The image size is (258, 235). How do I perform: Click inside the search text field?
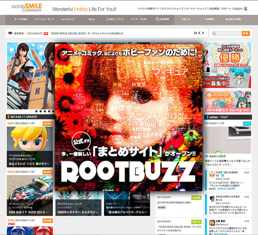(x=226, y=33)
